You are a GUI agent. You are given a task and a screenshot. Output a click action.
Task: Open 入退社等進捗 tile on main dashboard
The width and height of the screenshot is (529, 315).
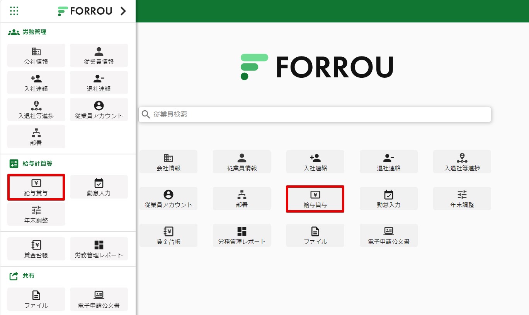tap(462, 162)
